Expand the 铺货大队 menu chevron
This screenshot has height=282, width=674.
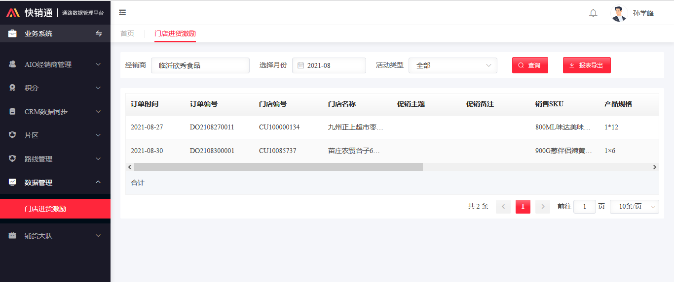tap(98, 236)
